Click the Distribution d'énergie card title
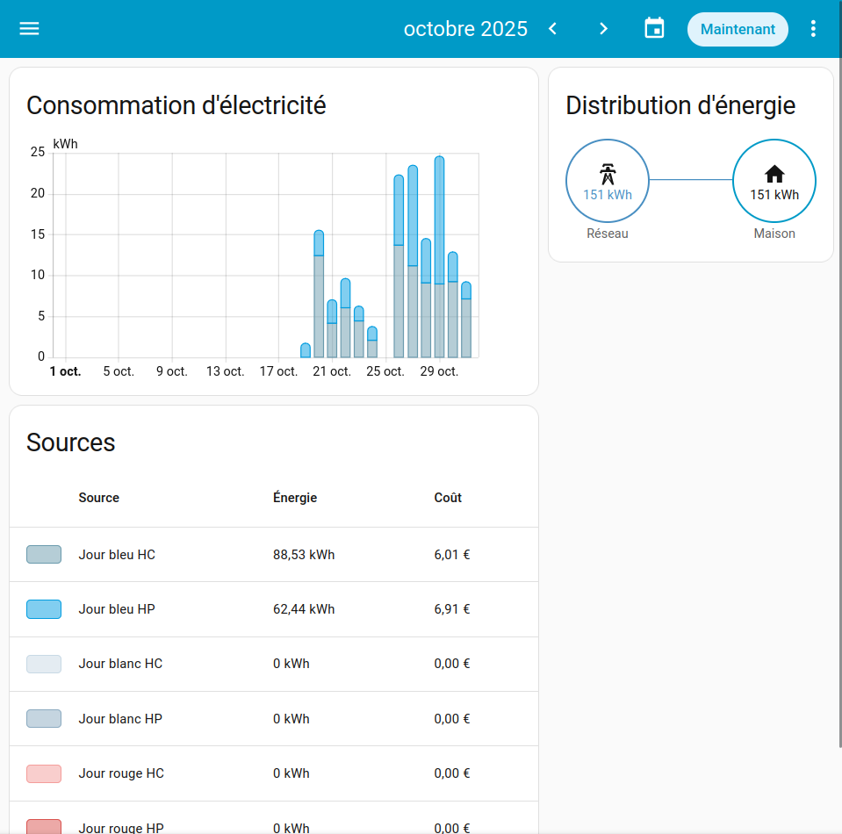Viewport: 842px width, 834px height. (680, 105)
